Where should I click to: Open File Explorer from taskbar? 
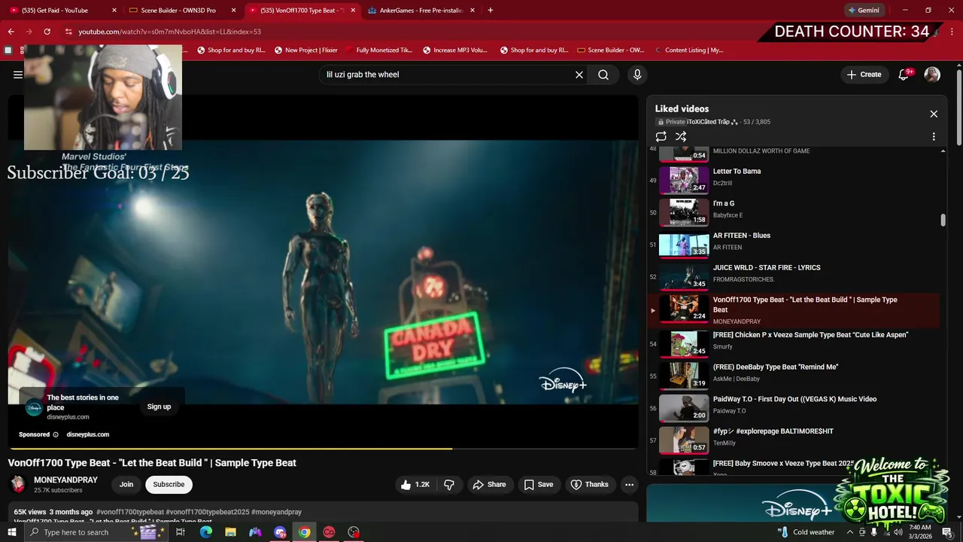pos(230,532)
